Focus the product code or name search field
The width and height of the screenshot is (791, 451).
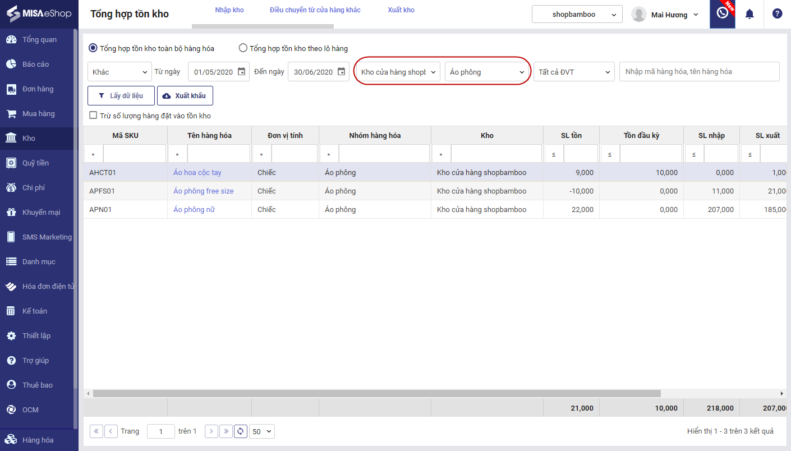coord(699,72)
